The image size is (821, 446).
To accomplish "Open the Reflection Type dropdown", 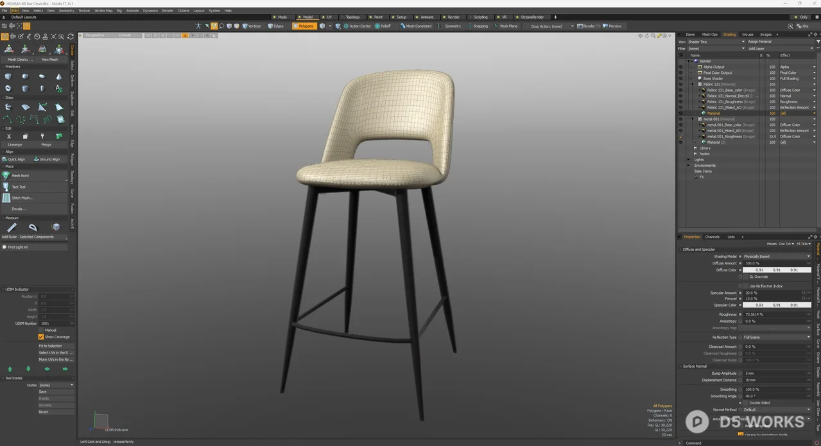I will click(777, 337).
